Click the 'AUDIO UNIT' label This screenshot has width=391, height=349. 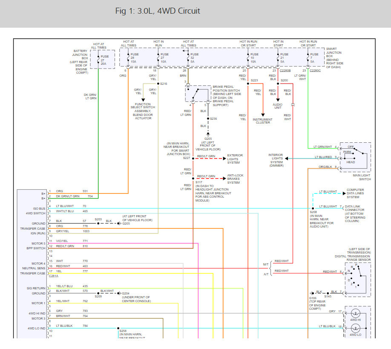278,106
